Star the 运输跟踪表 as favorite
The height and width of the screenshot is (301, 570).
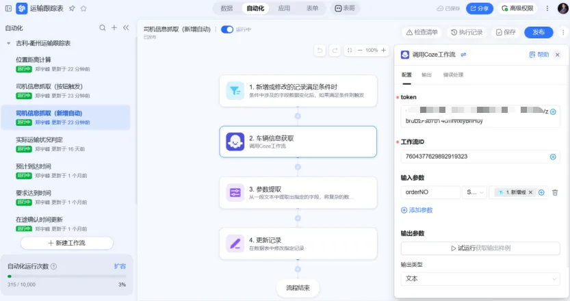coord(83,8)
